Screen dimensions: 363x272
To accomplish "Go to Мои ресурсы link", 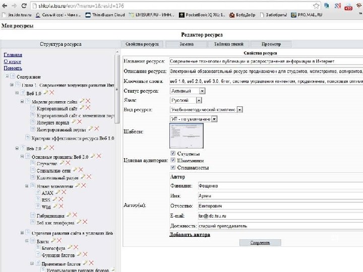I will coord(17,26).
